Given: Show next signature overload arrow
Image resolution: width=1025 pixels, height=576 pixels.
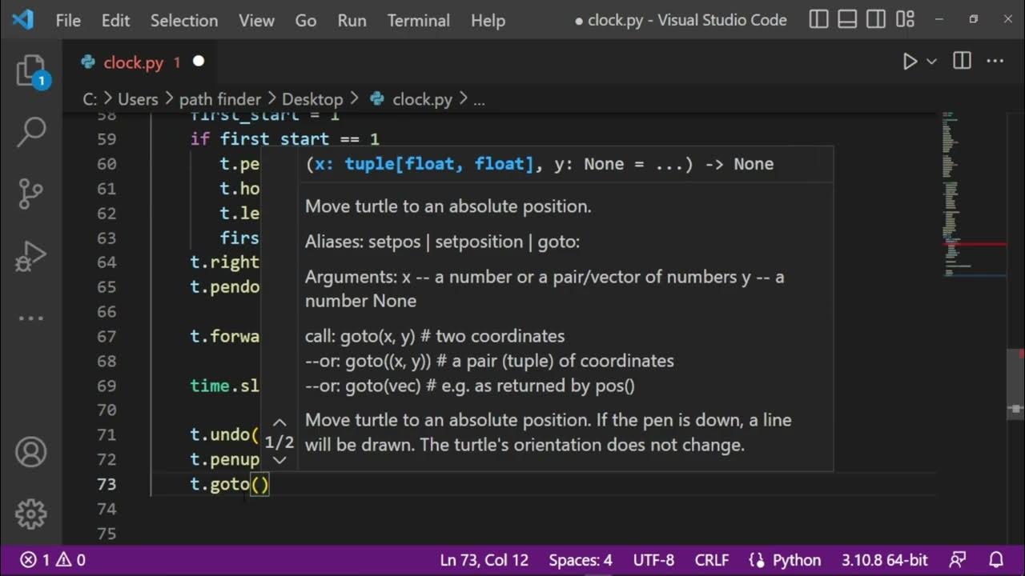Looking at the screenshot, I should [279, 460].
